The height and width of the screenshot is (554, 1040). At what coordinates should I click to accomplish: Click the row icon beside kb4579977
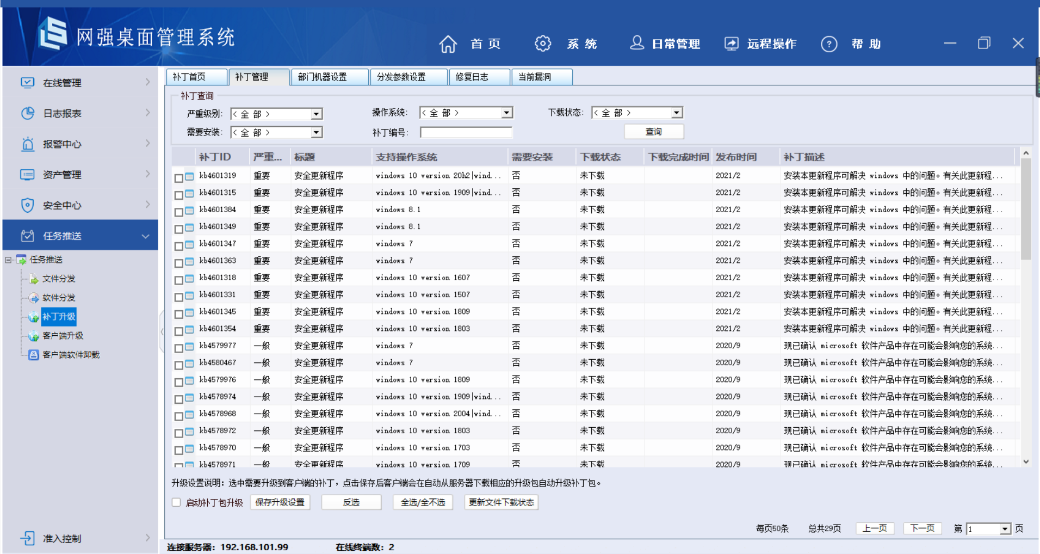[189, 346]
